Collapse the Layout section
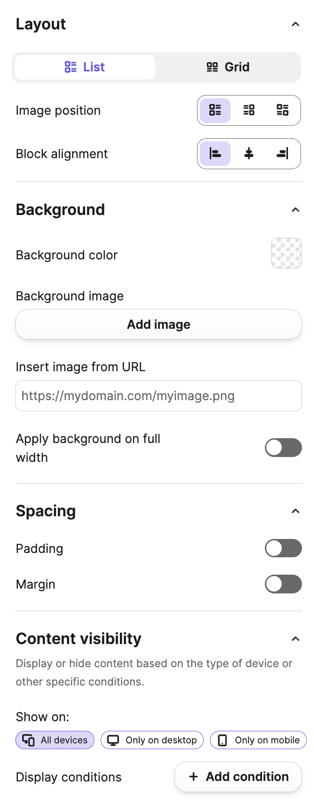314x807 pixels. tap(295, 24)
